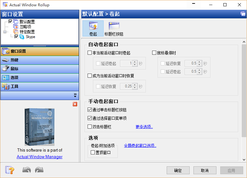Open help with the question mark icon
The image size is (247, 178).
[x=10, y=170]
